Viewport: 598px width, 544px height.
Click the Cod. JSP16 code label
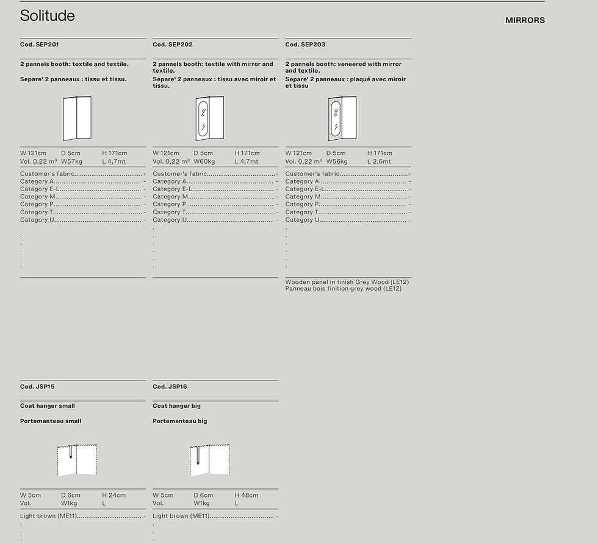point(170,386)
